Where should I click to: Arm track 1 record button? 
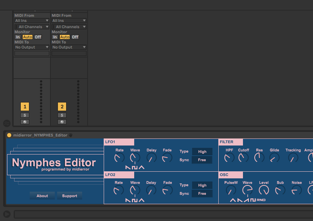(x=25, y=122)
